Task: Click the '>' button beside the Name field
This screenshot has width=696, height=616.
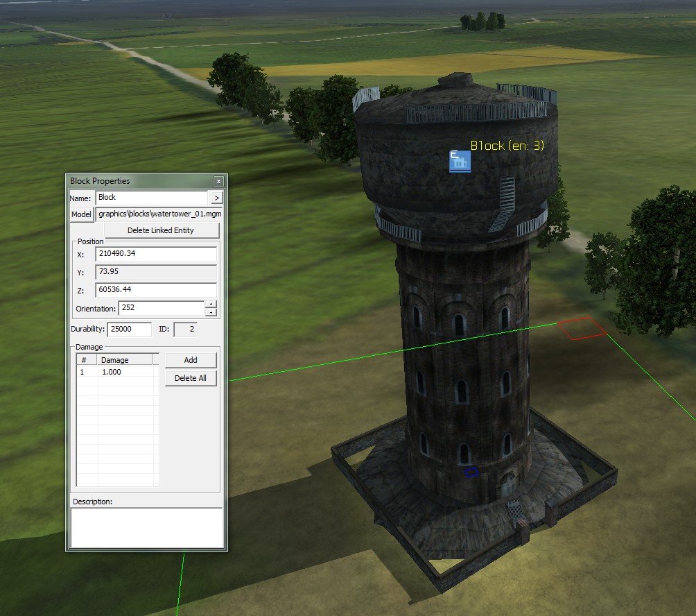Action: tap(216, 198)
